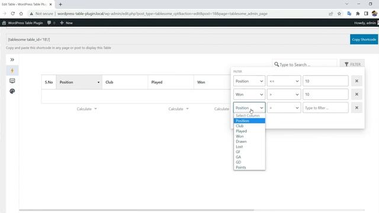
Task: Click the Played column header
Action: (x=171, y=82)
